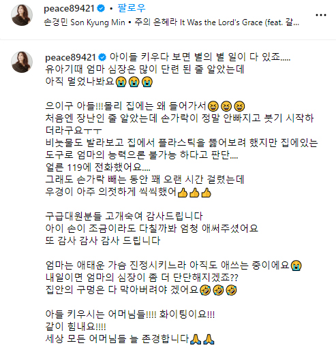Viewport: 336px width, 354px height.
Task: Click the first crying emoji after 멀었나봐요
Action: (x=121, y=82)
